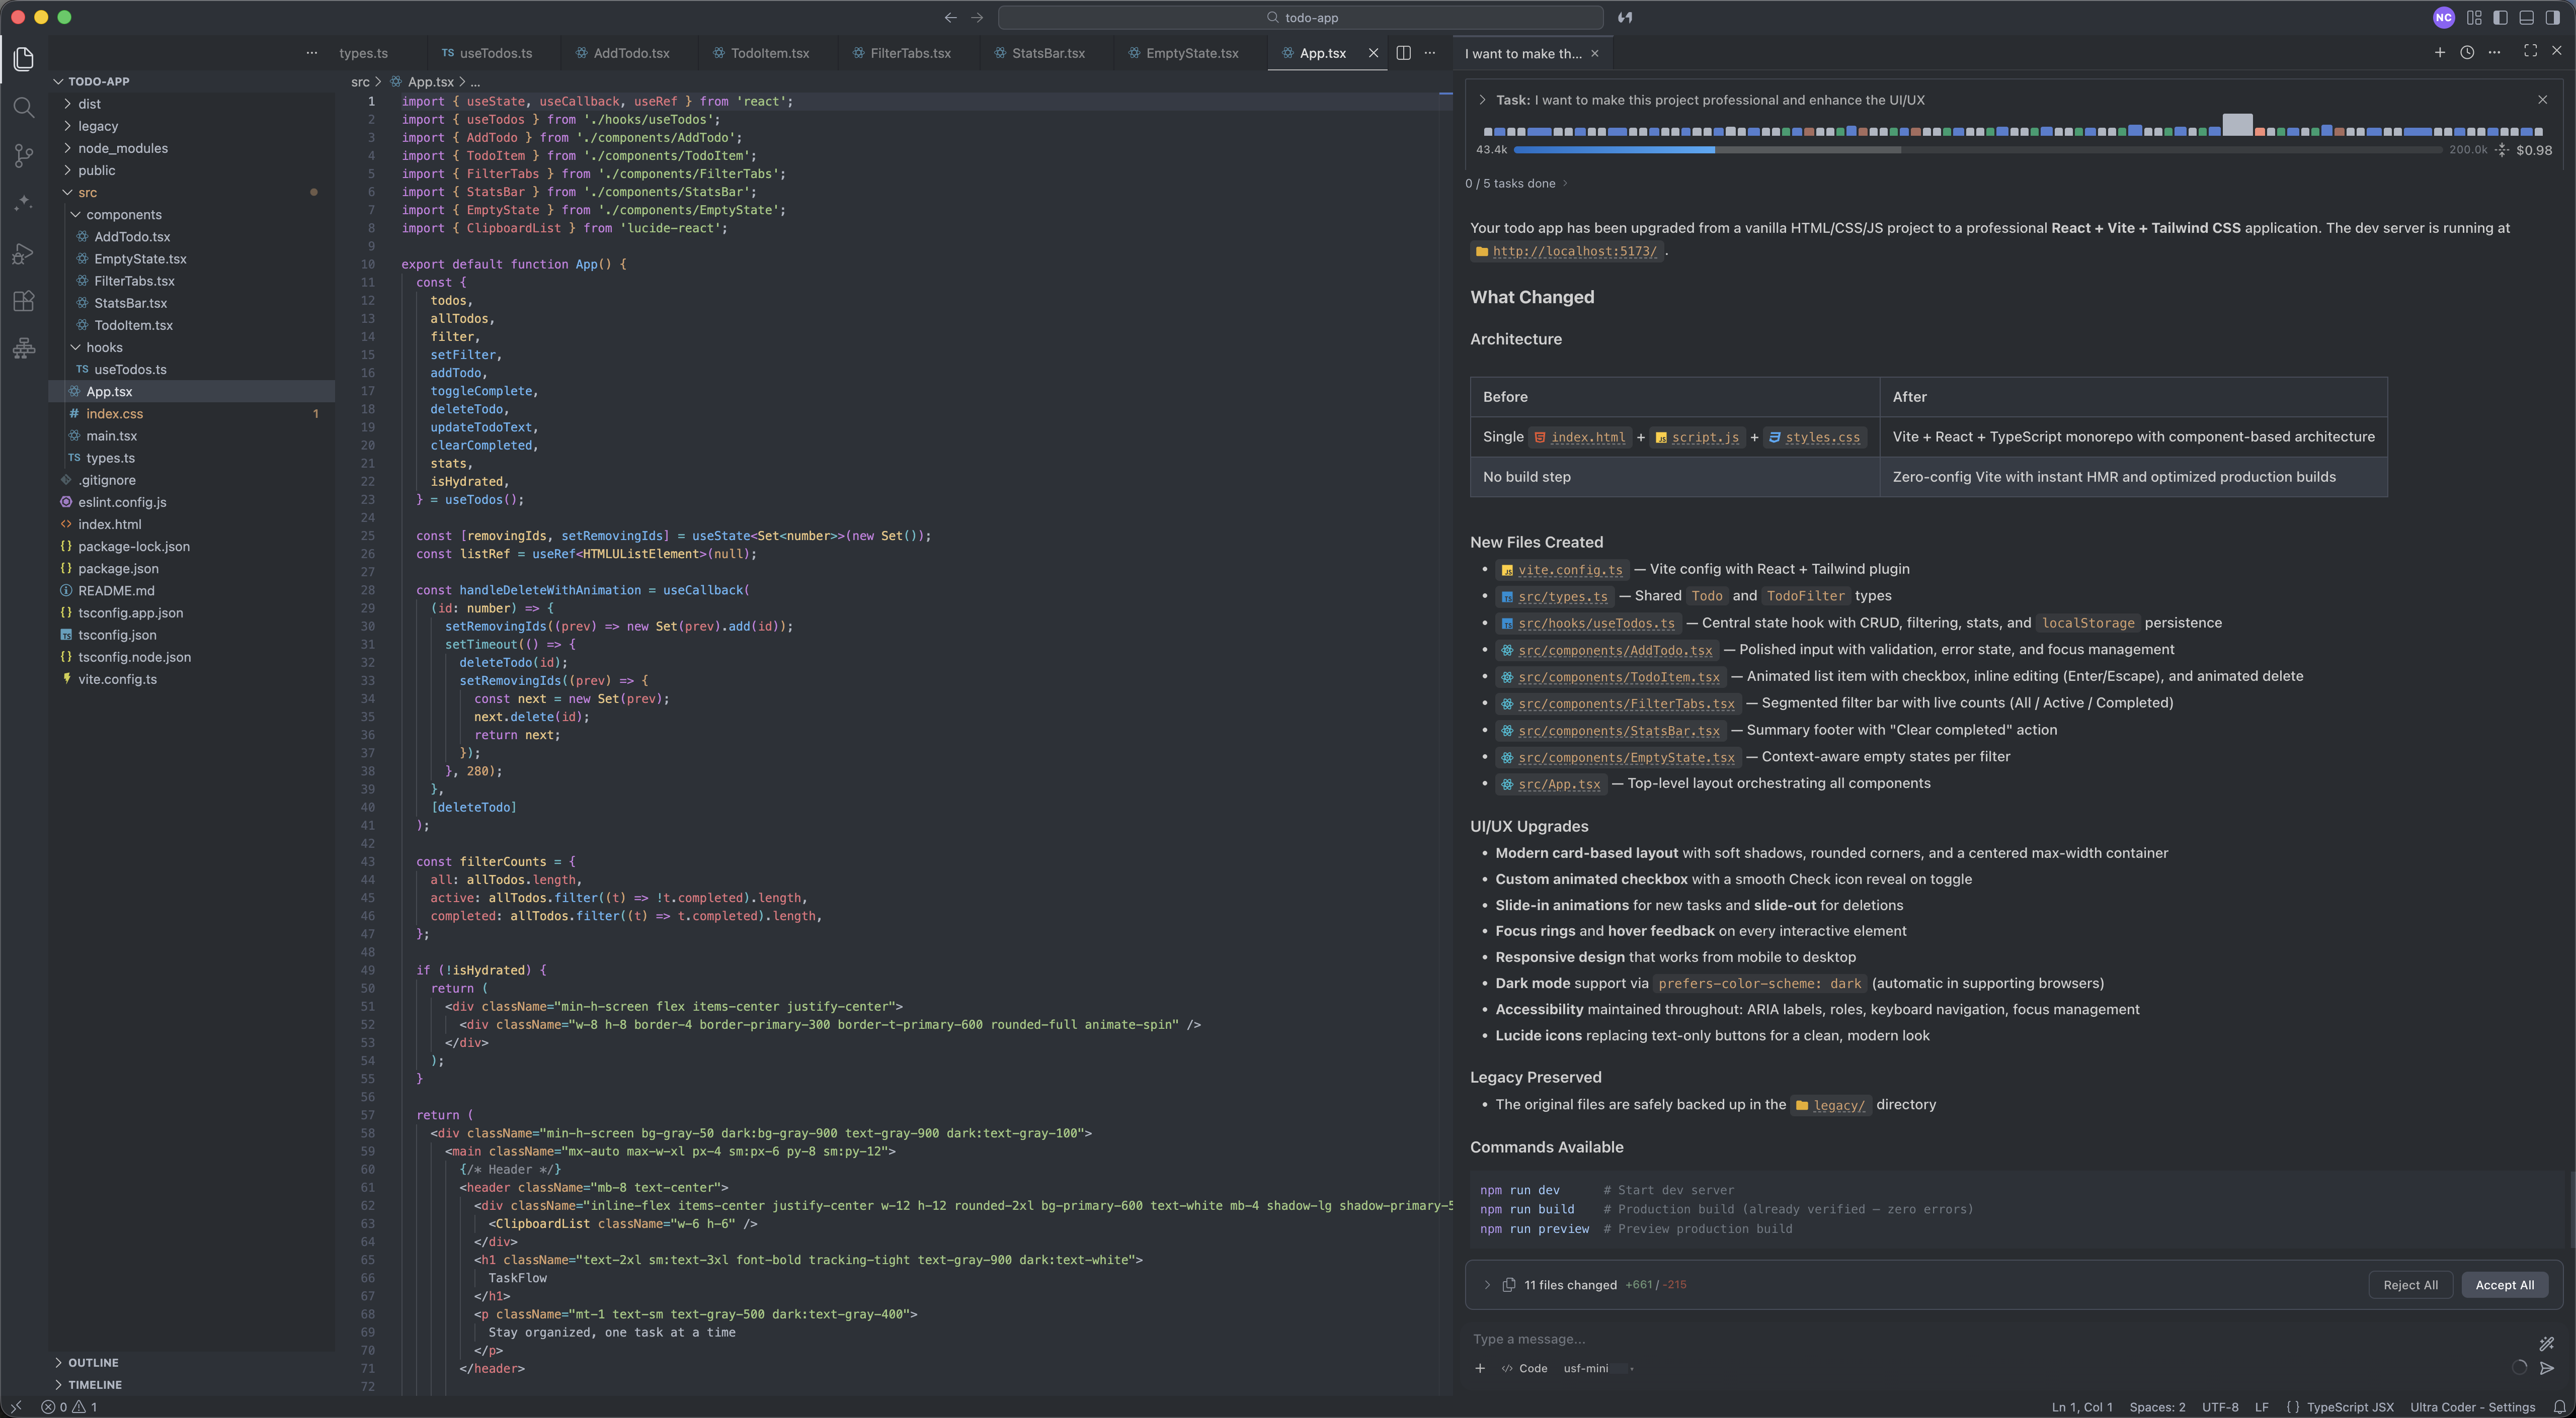Screen dimensions: 2576x1418
Task: Open the legacy/ directory link
Action: pos(1839,1105)
